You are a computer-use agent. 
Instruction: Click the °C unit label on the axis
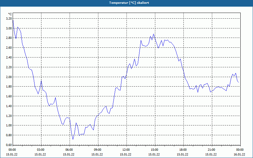[10, 14]
